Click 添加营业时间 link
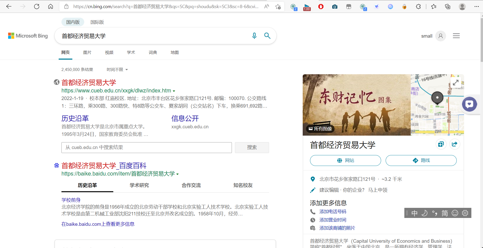This screenshot has height=248, width=483. [333, 220]
